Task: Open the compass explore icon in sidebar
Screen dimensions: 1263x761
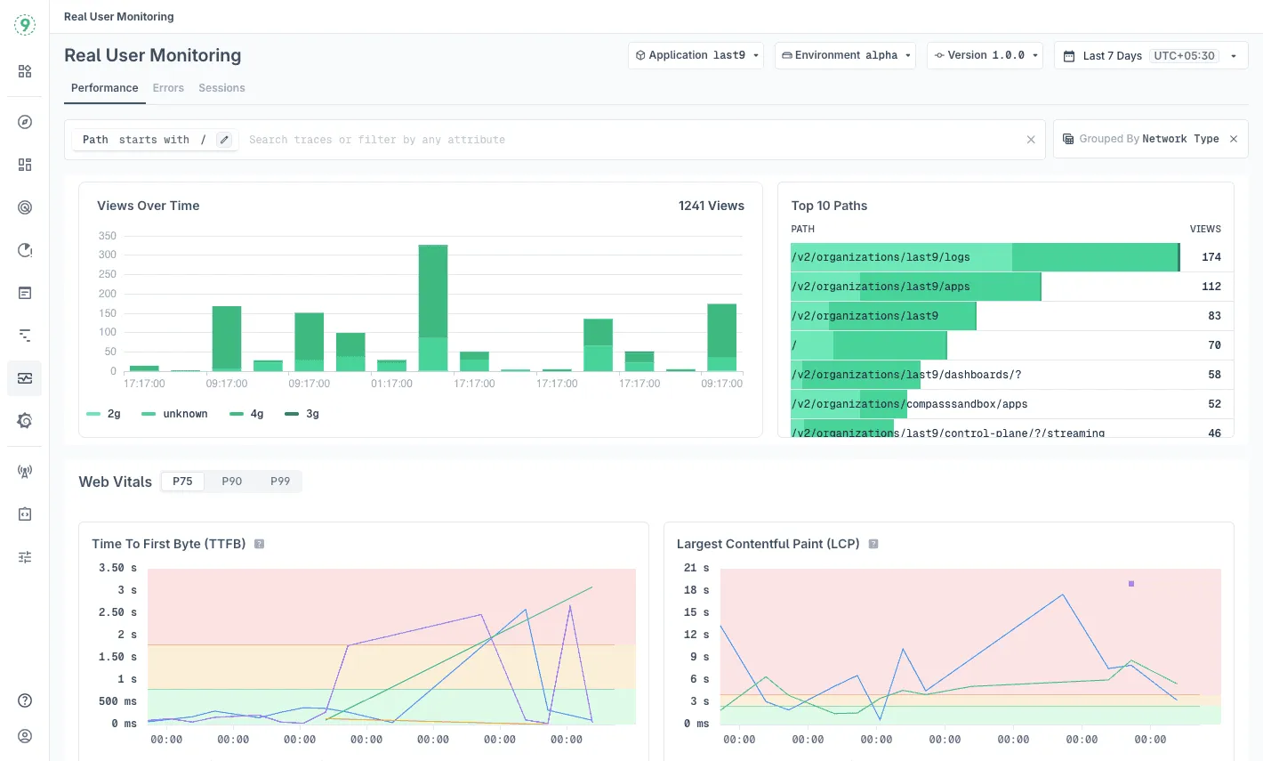Action: click(x=24, y=122)
